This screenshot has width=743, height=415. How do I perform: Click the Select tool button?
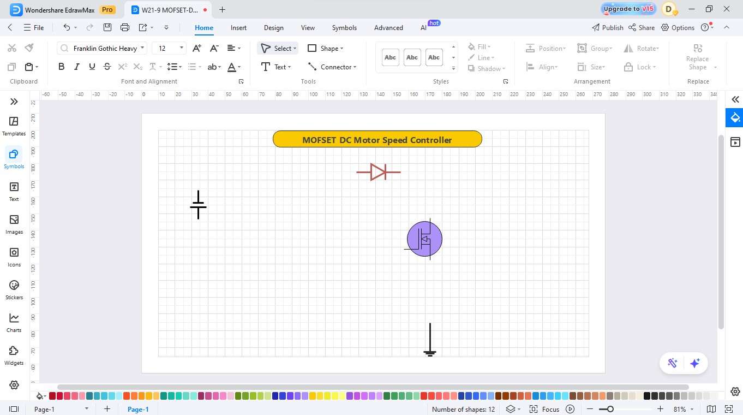(x=278, y=49)
